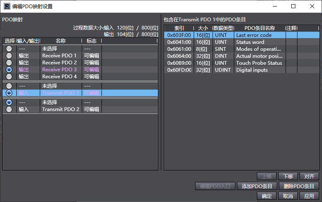Select the Receive PDO 1 radio button

pyautogui.click(x=9, y=56)
